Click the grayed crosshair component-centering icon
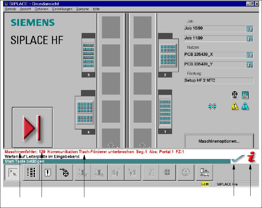 [x=167, y=173]
